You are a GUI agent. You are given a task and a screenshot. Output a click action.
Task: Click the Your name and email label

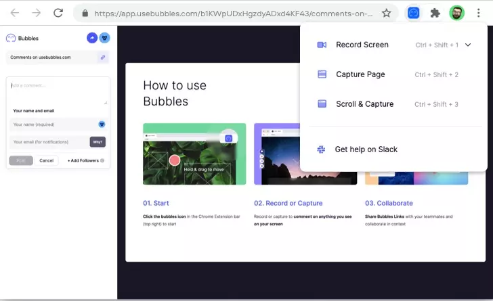coord(34,111)
